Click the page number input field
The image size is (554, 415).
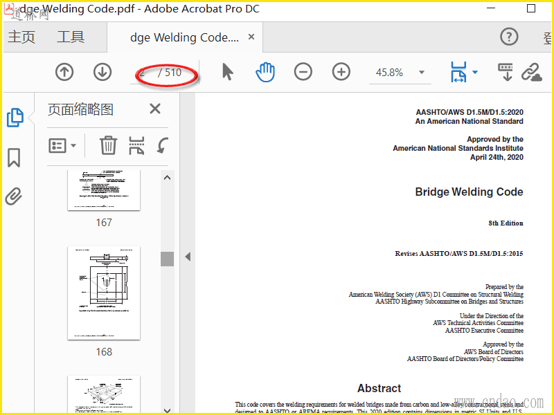click(143, 73)
